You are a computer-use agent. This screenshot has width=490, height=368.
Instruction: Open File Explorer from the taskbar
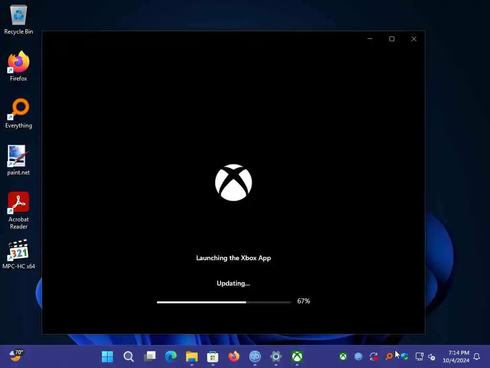point(191,356)
